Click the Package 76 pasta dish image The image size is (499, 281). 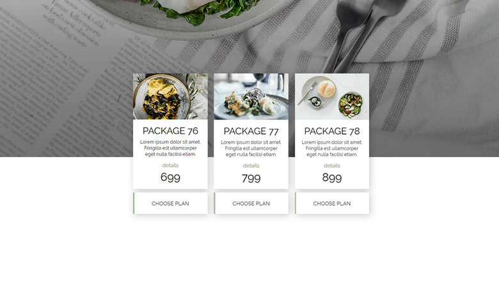[170, 96]
